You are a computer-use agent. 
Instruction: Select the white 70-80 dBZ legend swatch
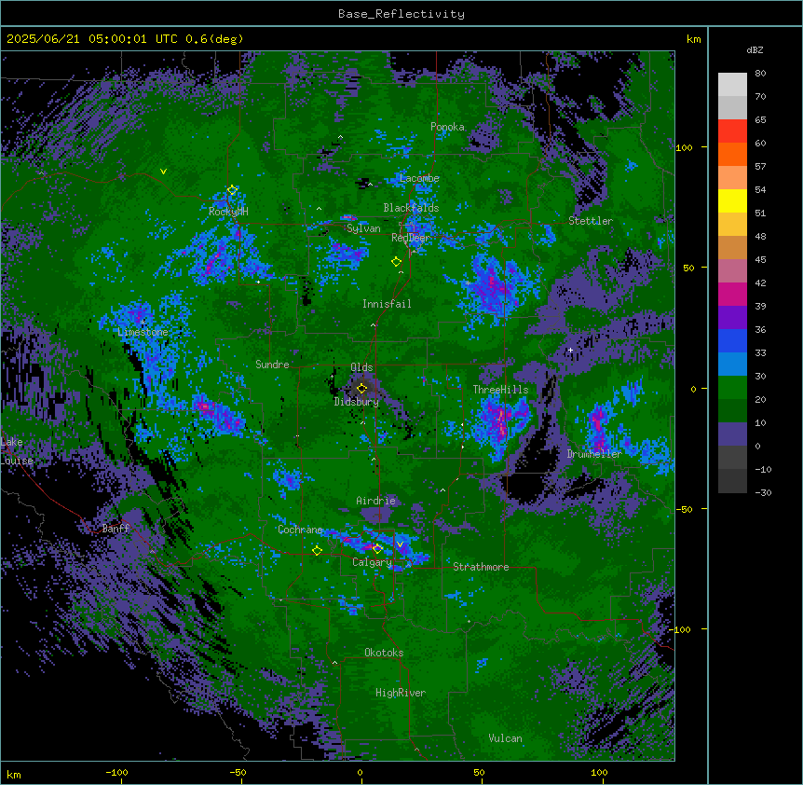coord(732,85)
